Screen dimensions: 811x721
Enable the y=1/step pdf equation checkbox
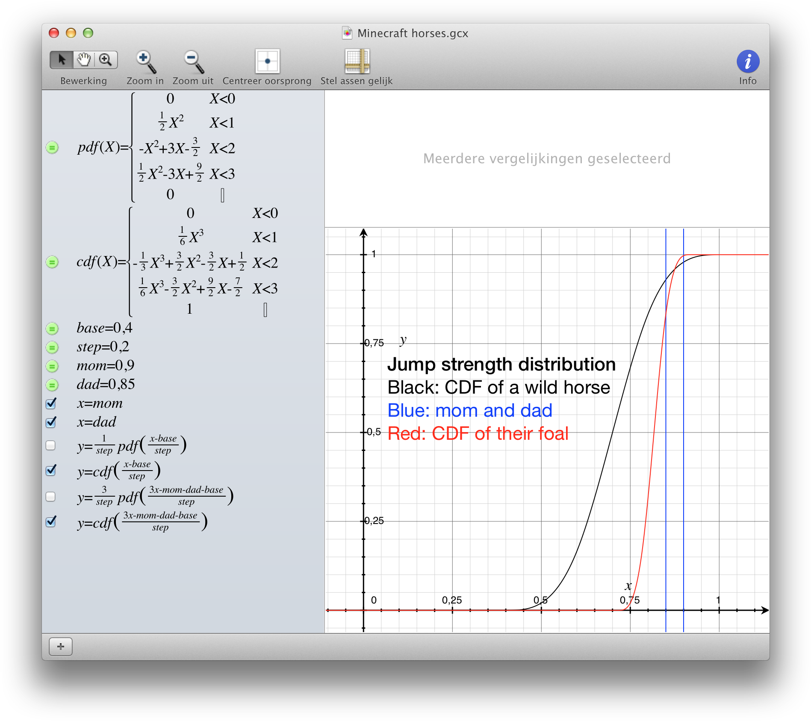[51, 445]
